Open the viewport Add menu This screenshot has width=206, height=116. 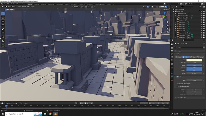[28, 7]
